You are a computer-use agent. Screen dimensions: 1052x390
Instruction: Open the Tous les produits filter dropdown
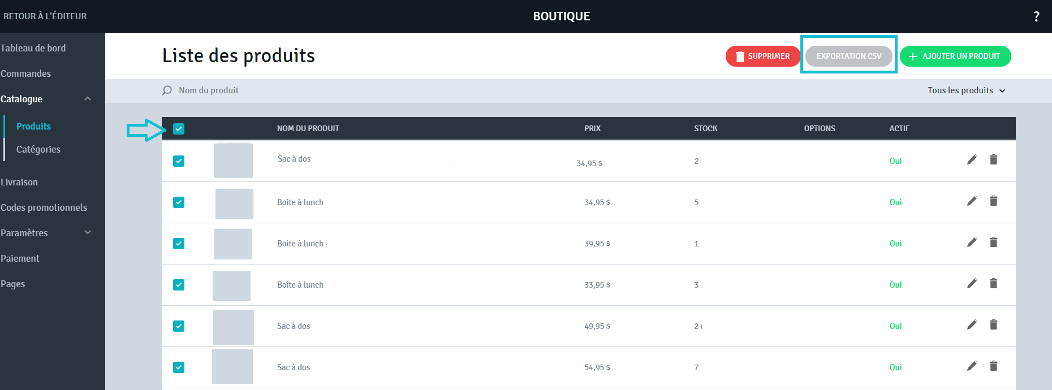[x=966, y=90]
